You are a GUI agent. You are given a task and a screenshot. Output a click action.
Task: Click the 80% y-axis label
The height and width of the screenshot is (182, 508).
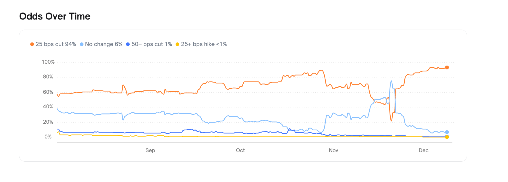coord(48,77)
